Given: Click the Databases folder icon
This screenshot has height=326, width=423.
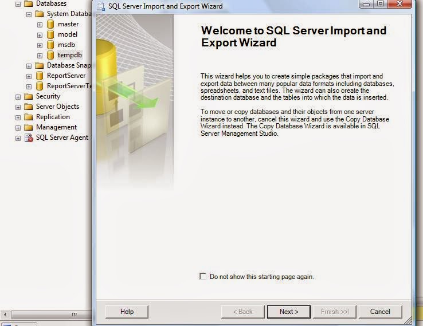Looking at the screenshot, I should (x=28, y=4).
